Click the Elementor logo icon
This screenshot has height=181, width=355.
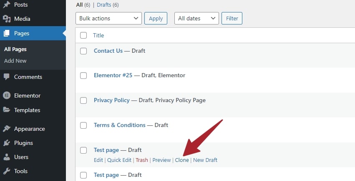click(x=7, y=95)
